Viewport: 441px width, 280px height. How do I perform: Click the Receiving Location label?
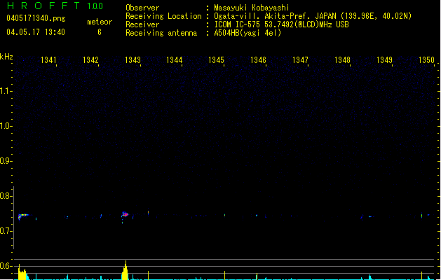[x=163, y=16]
